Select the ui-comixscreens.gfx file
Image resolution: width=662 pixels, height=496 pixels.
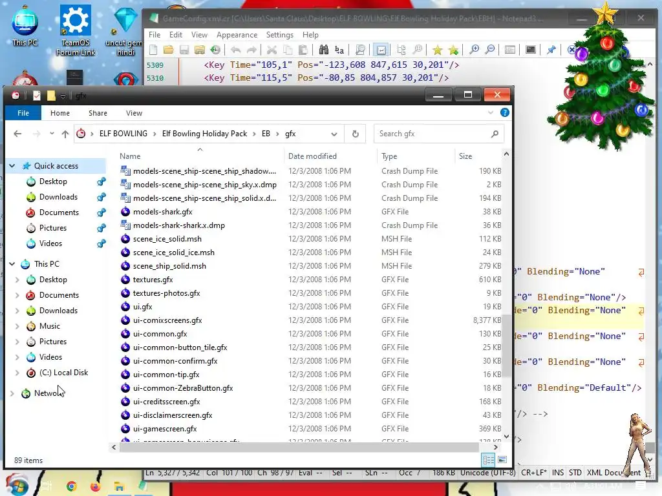point(167,320)
